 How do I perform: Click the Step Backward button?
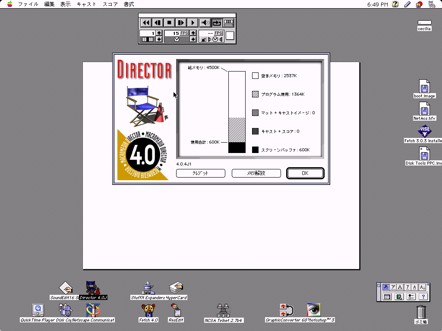(158, 23)
